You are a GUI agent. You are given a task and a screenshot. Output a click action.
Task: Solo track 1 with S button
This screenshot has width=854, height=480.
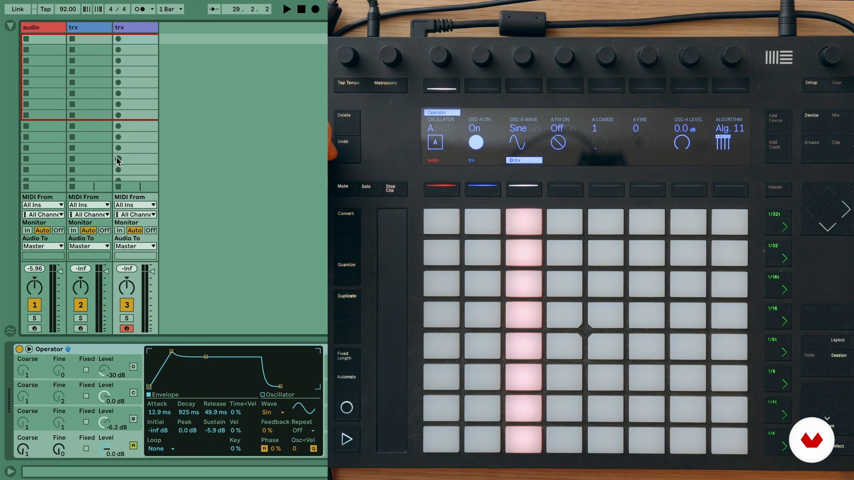34,318
